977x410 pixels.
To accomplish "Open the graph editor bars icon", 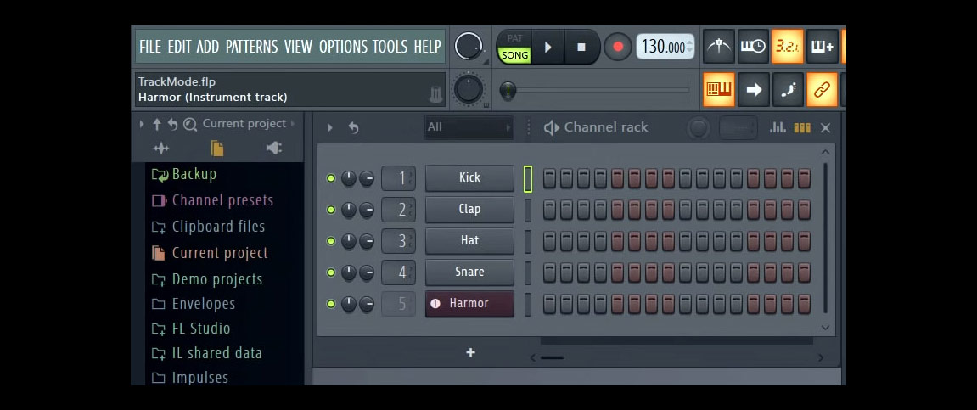I will point(778,127).
